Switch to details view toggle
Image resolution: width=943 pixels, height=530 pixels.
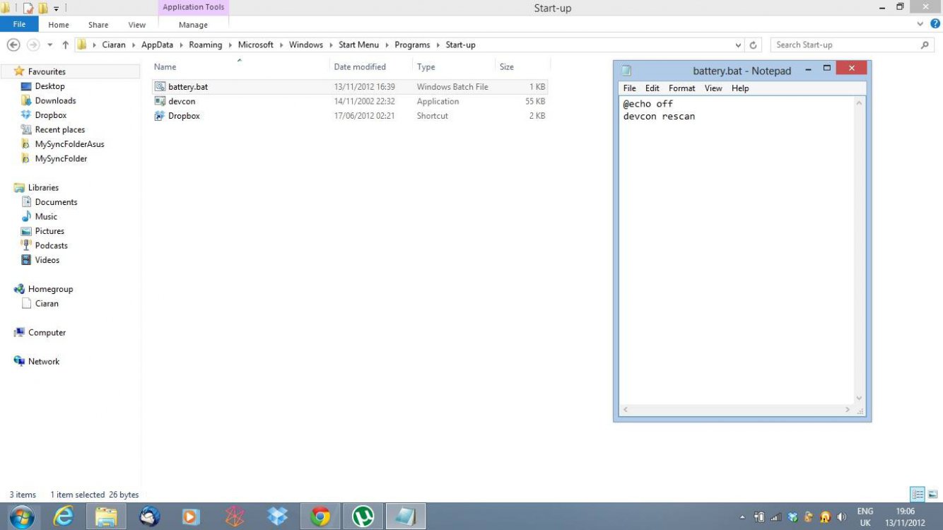click(918, 495)
